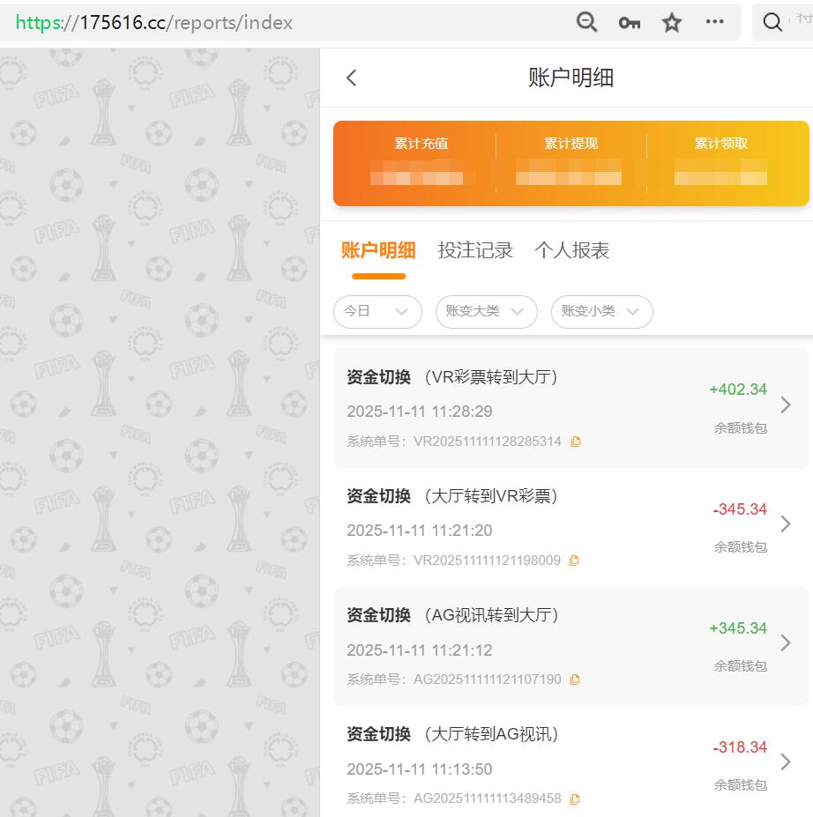The image size is (813, 817).
Task: Expand the 账变大类 category dropdown
Action: pyautogui.click(x=486, y=311)
